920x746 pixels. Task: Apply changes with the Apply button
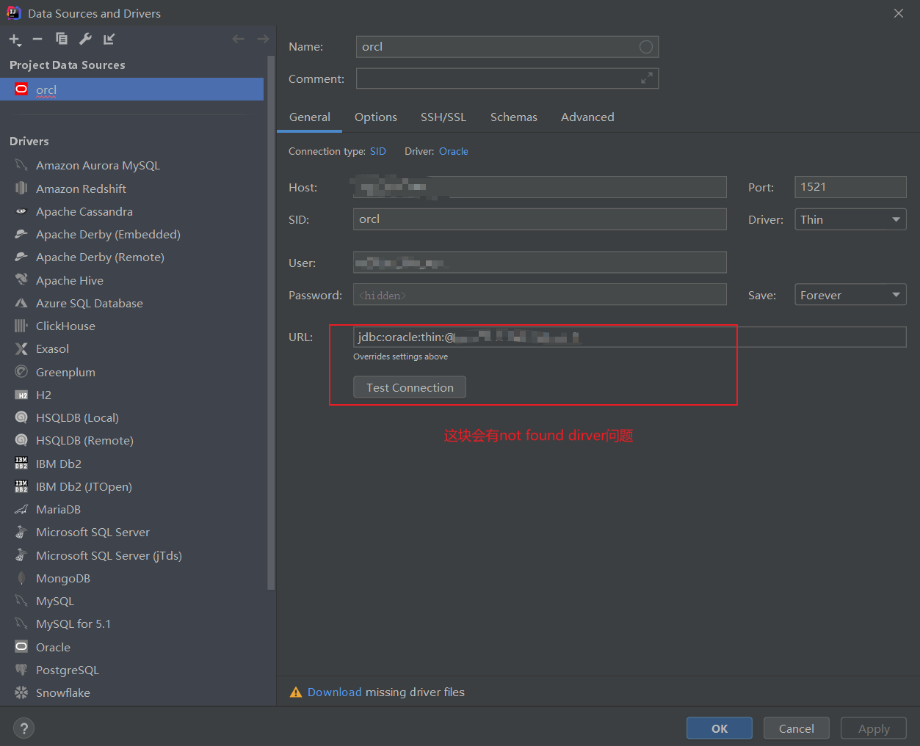873,728
